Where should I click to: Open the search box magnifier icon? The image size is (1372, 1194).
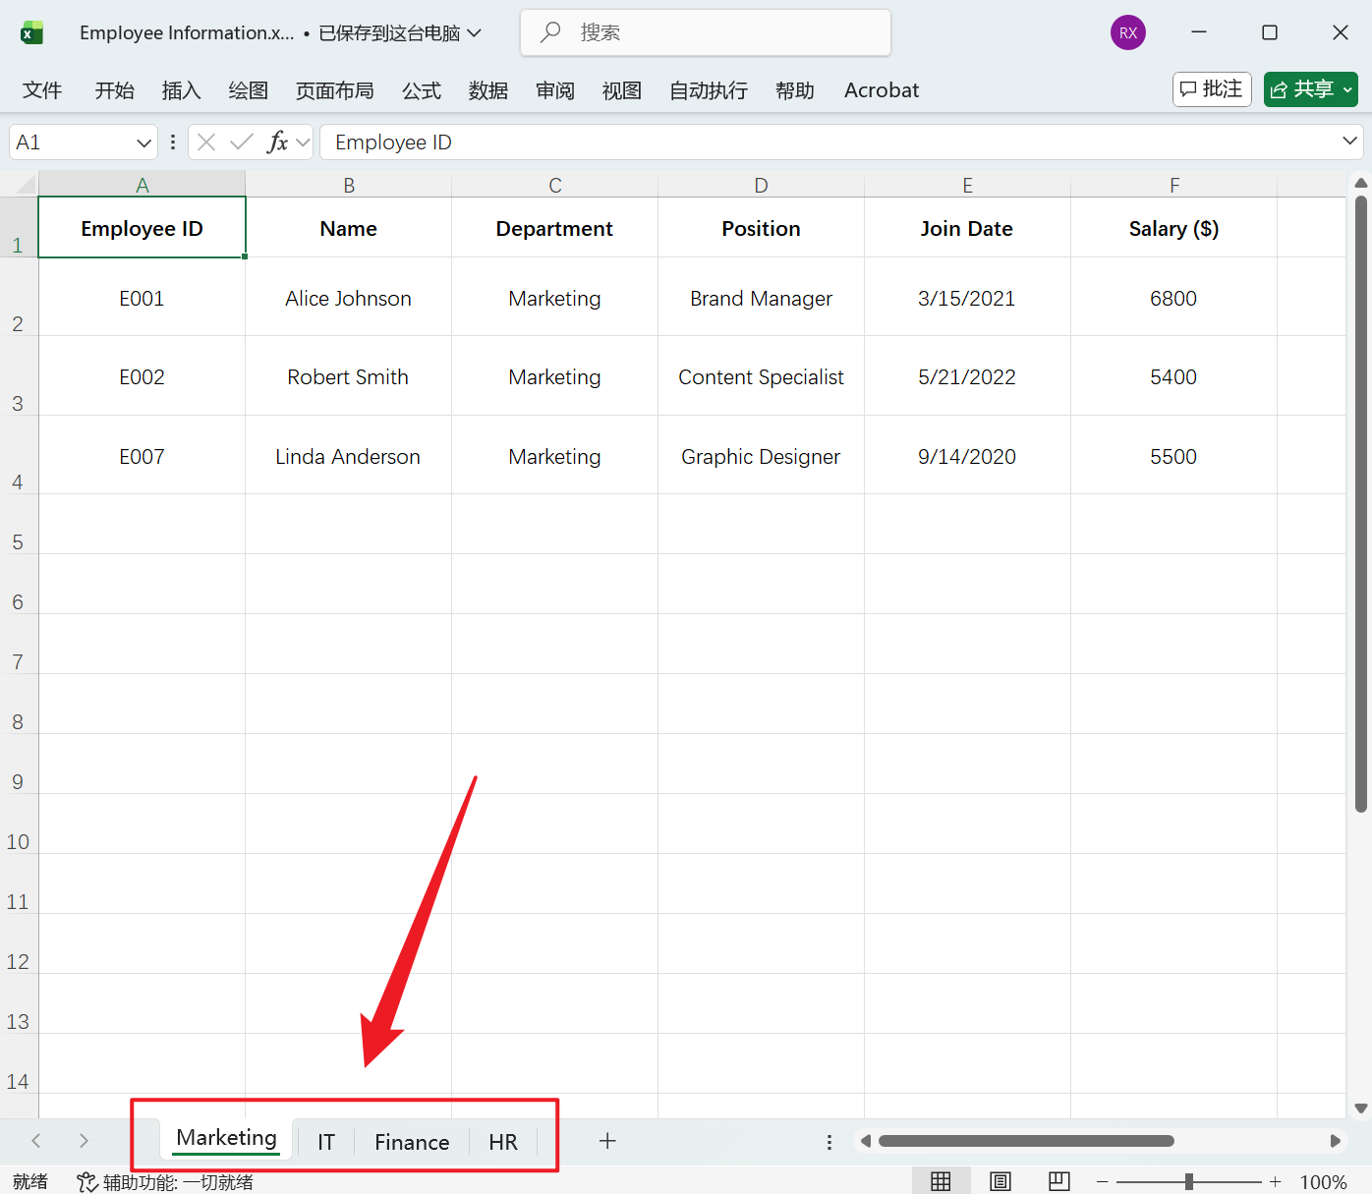(x=550, y=31)
